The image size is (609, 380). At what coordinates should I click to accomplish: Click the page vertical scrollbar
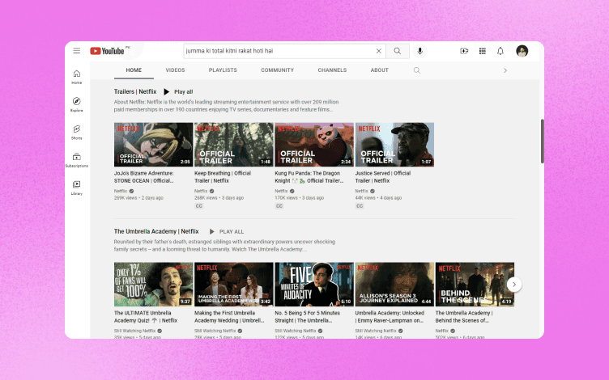(x=543, y=141)
